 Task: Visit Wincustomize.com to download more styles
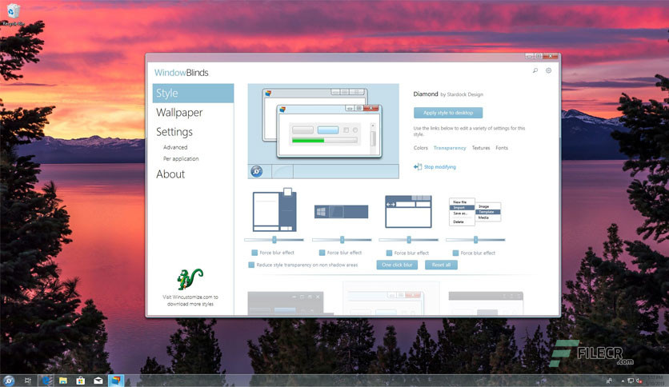[x=190, y=301]
